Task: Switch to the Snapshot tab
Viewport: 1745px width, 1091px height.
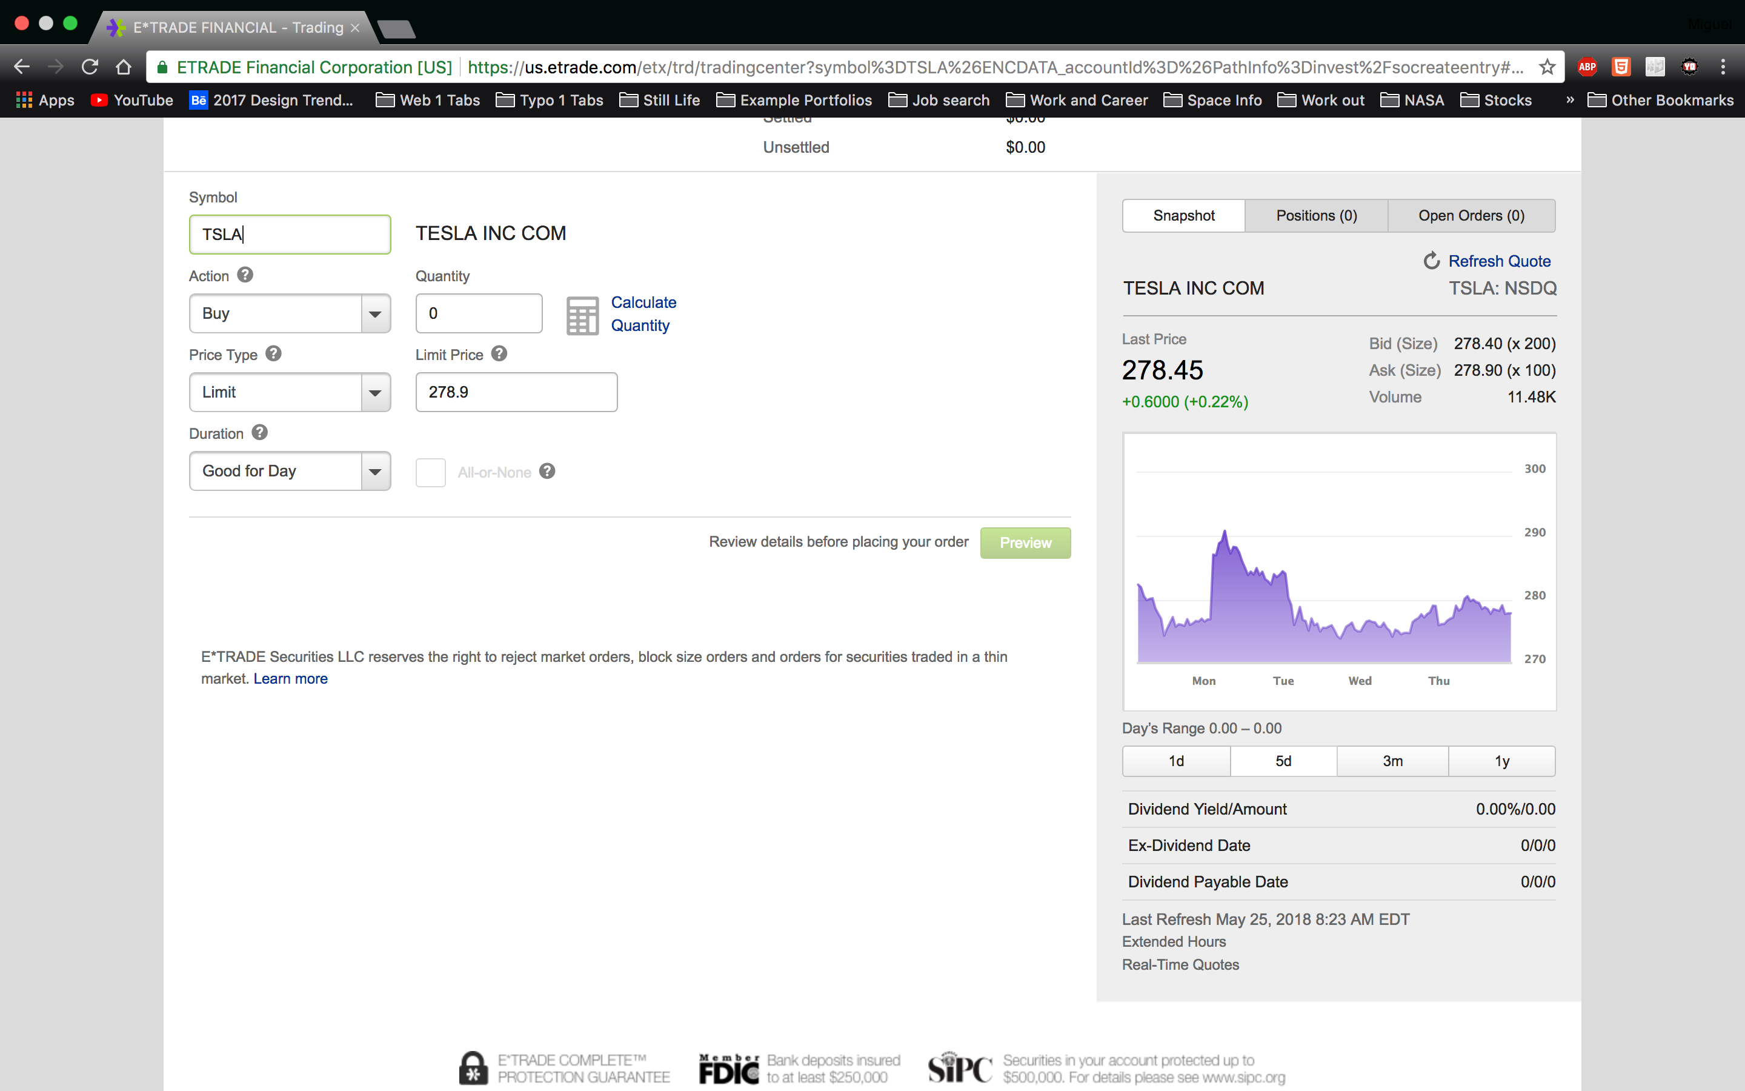Action: tap(1183, 216)
